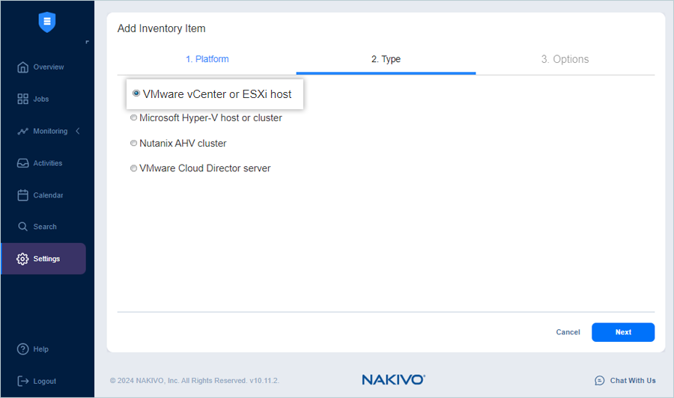The height and width of the screenshot is (398, 674).
Task: Select VMware Cloud Director server radio
Action: (x=134, y=168)
